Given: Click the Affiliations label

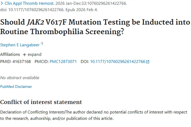Looking at the screenshot, I should (x=10, y=55).
